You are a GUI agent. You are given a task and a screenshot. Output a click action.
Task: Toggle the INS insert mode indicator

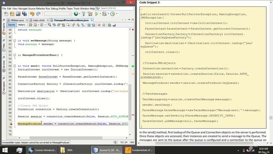132,142
